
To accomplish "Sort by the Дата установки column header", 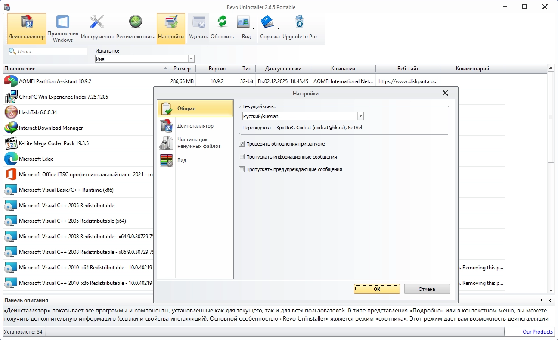I will (x=283, y=69).
